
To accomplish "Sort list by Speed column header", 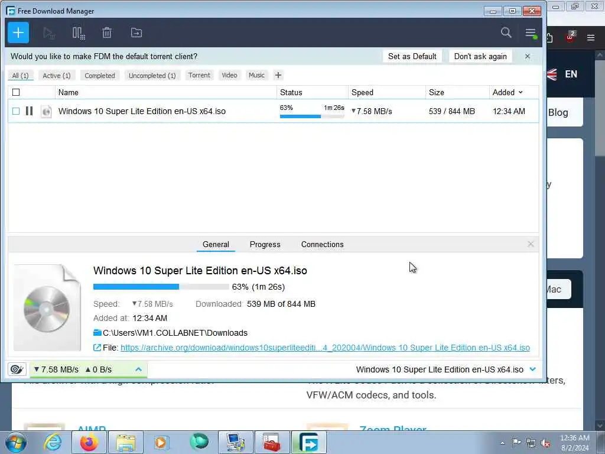I will [387, 92].
